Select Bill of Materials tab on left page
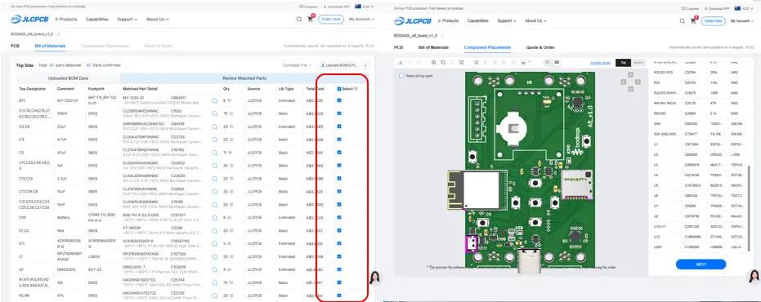The image size is (761, 302). pyautogui.click(x=50, y=46)
